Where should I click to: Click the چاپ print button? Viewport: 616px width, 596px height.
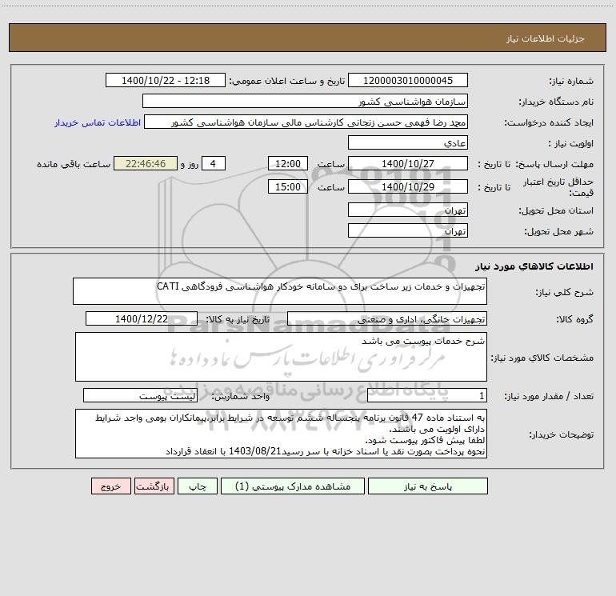point(198,486)
